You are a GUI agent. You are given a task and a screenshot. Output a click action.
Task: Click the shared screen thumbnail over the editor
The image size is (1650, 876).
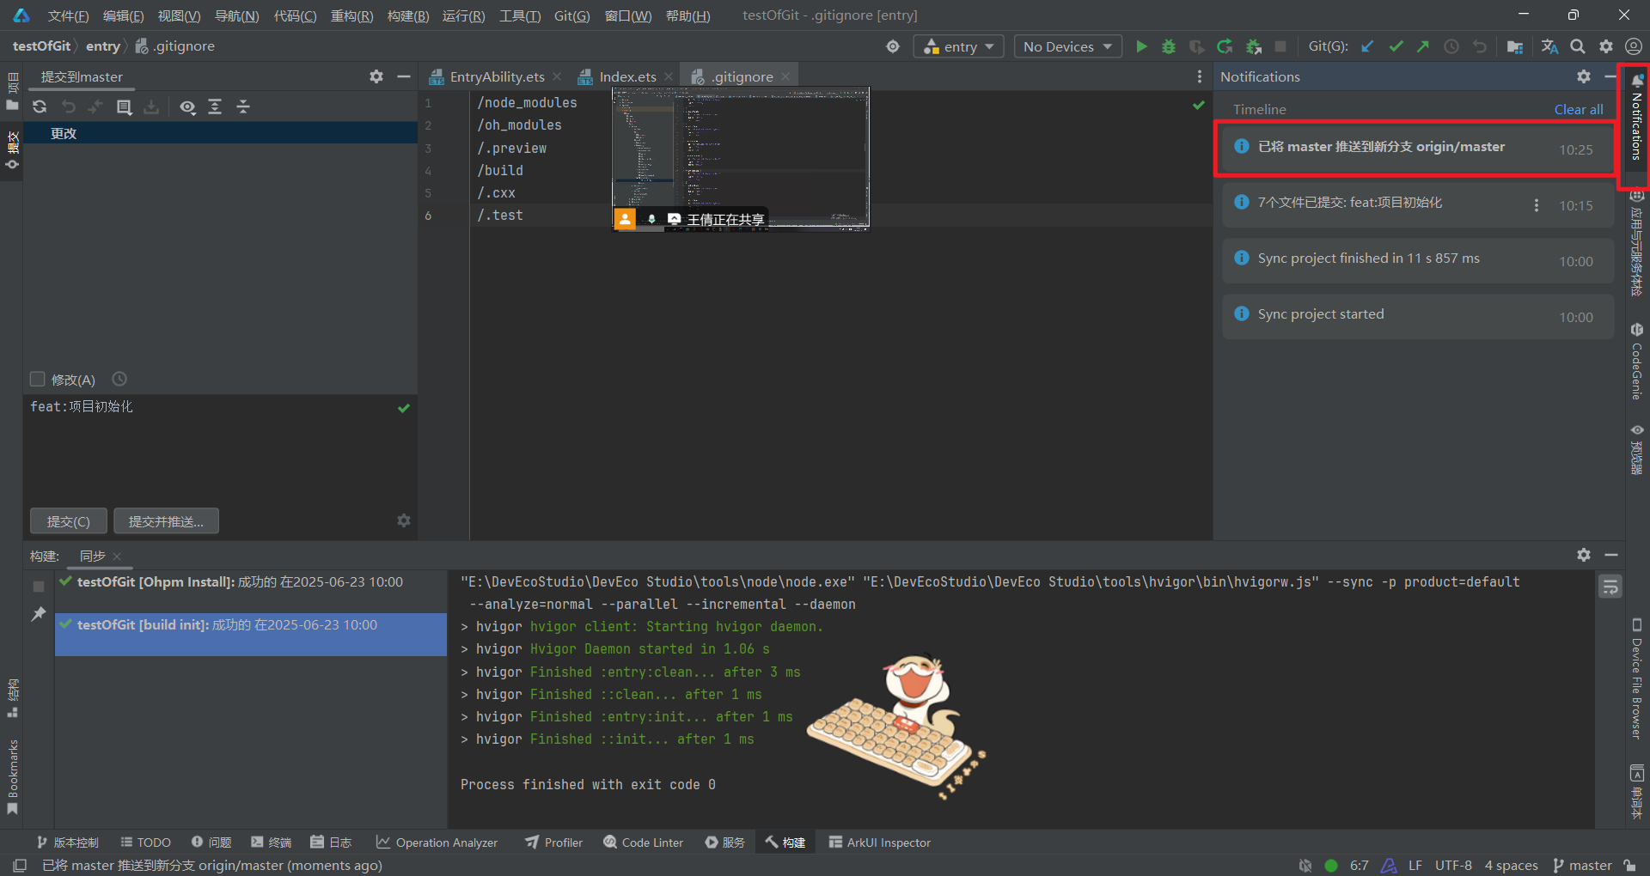pos(741,159)
